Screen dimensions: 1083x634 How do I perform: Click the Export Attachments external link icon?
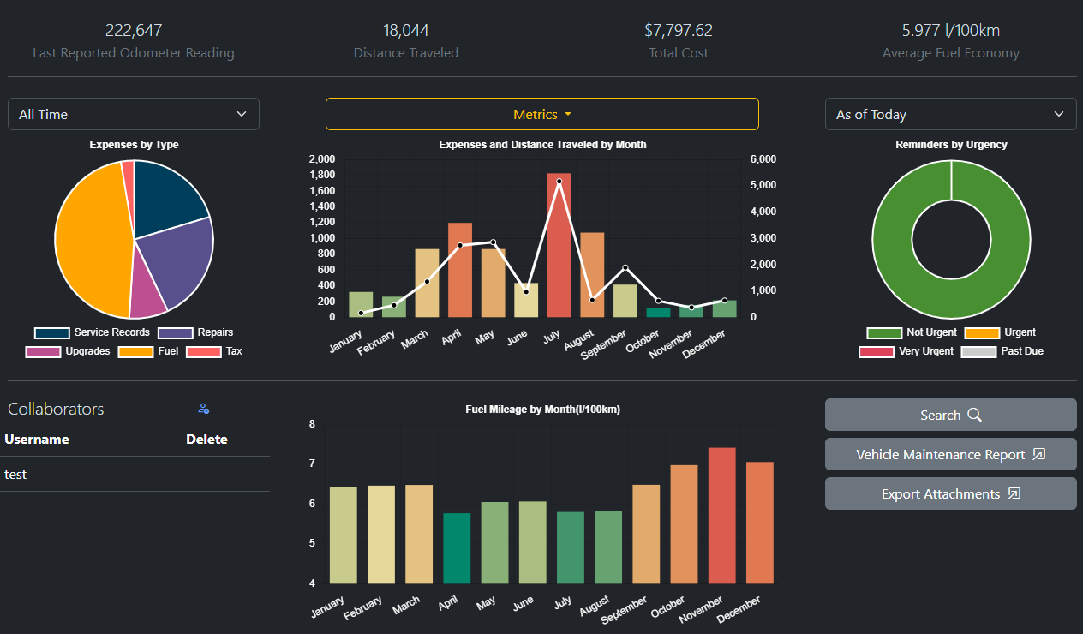pos(1014,493)
